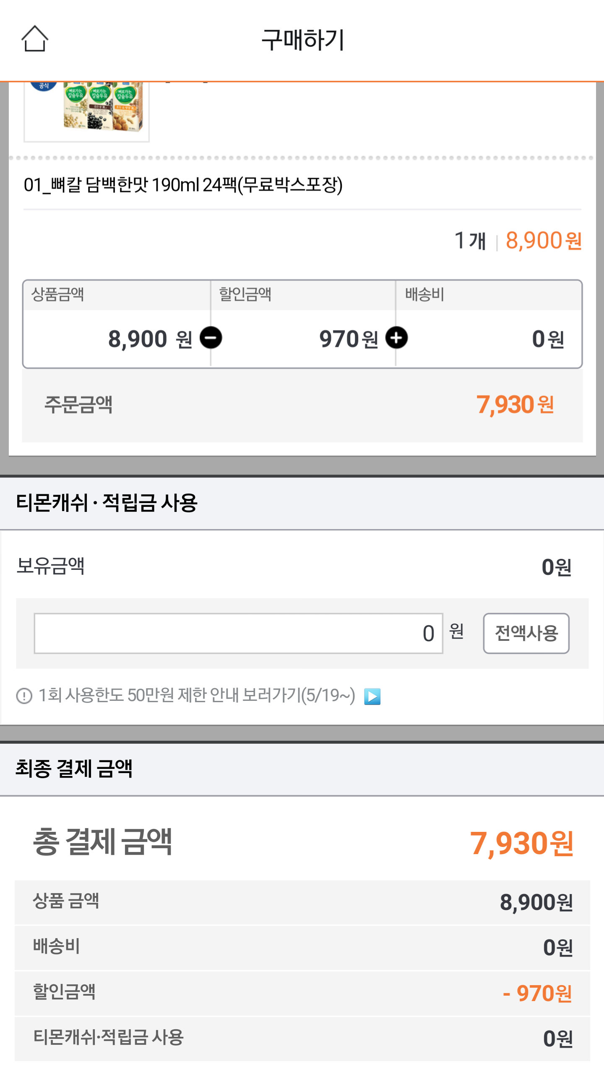Tap the exclamation info icon
The width and height of the screenshot is (604, 1075).
coord(24,696)
